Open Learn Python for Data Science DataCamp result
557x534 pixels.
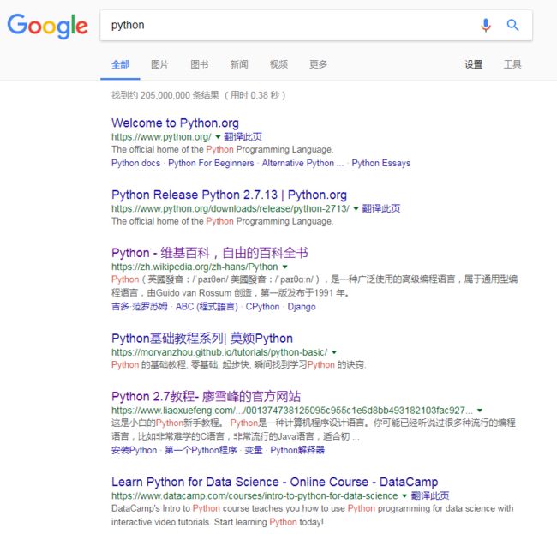(274, 482)
